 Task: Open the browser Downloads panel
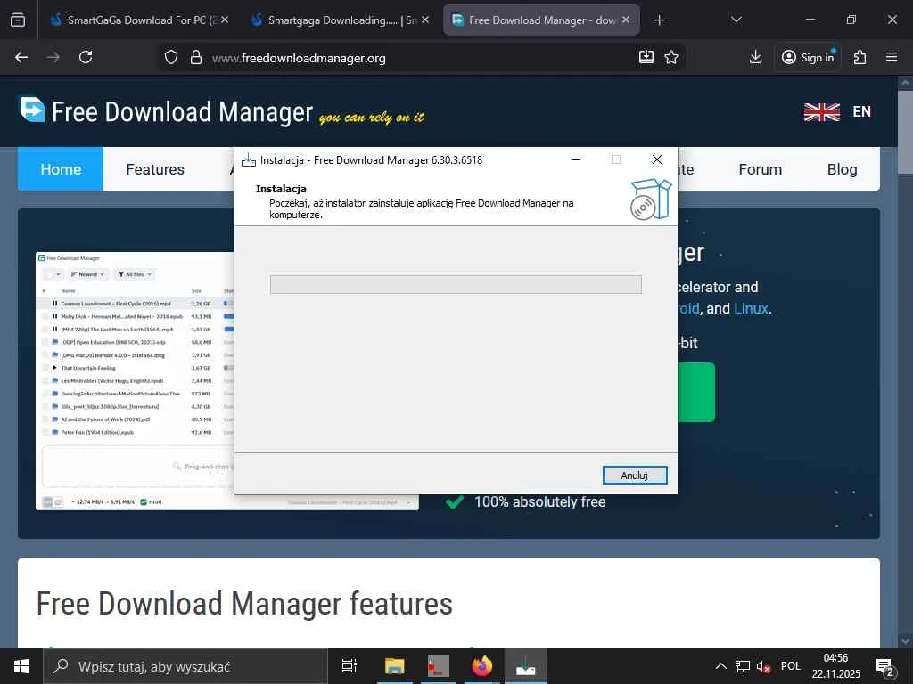[x=756, y=57]
